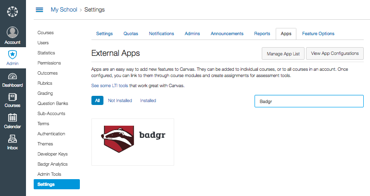Click the app filter search field

coord(308,102)
